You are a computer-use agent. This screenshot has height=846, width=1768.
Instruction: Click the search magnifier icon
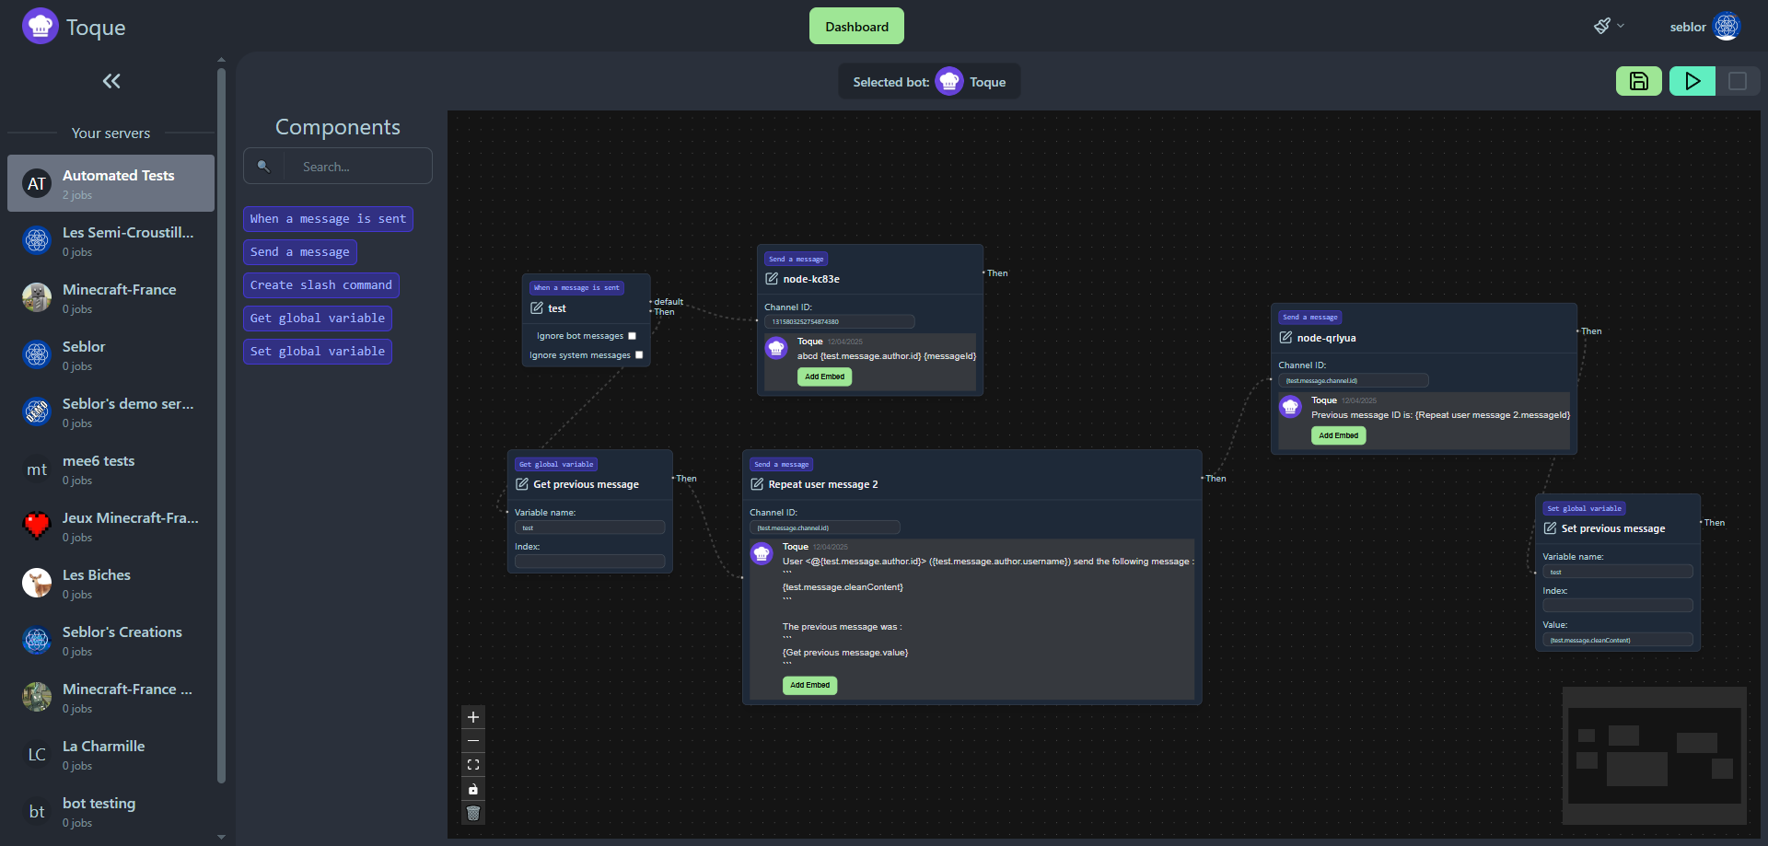(263, 167)
